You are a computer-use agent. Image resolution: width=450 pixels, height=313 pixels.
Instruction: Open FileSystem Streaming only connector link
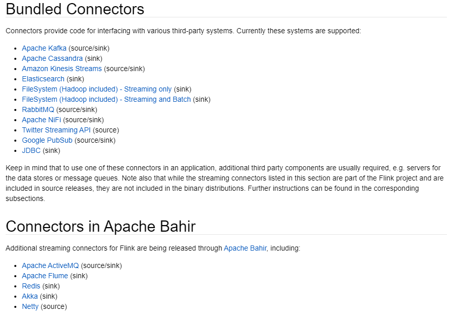pos(97,89)
